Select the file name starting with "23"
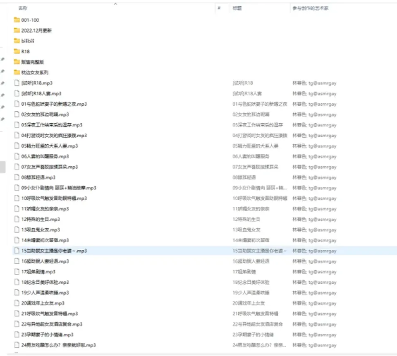Viewport: 397px width, 356px height. pyautogui.click(x=47, y=335)
